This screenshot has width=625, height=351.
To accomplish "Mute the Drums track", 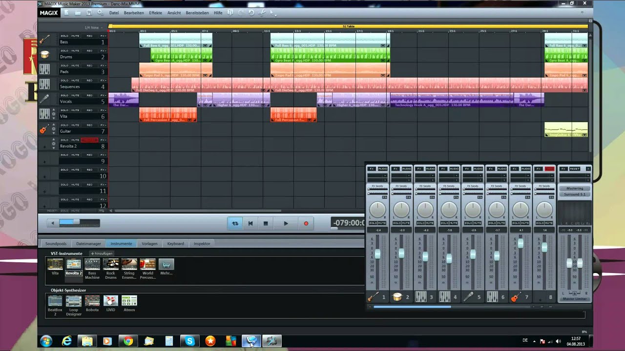I will click(x=75, y=51).
